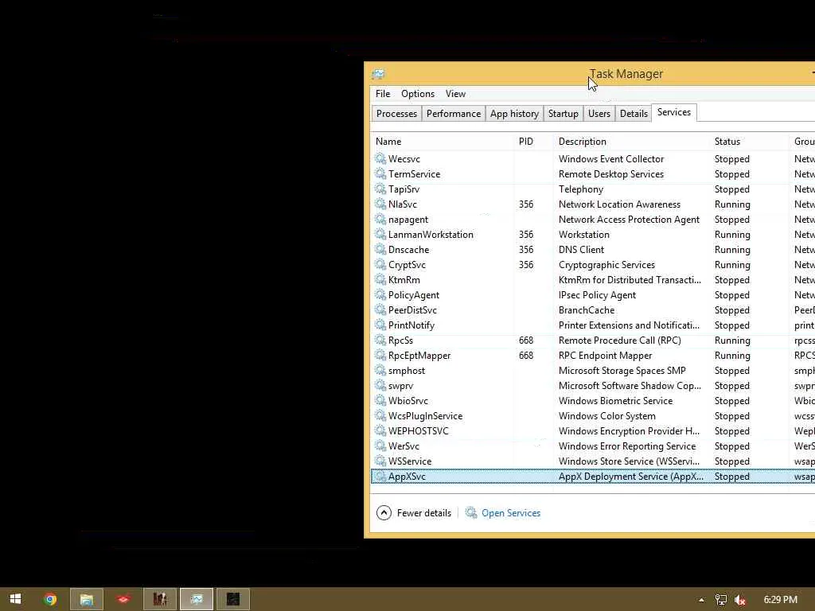The width and height of the screenshot is (815, 611).
Task: Switch to the App history tab
Action: coord(514,113)
